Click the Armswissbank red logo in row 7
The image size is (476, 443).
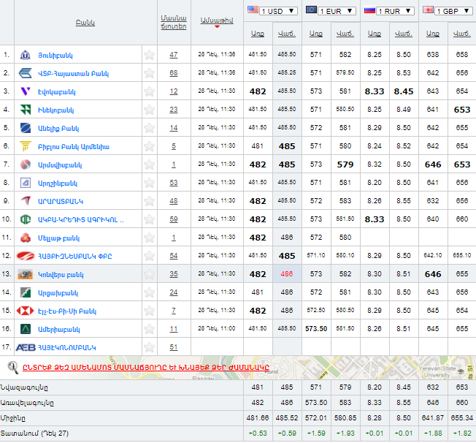point(26,164)
